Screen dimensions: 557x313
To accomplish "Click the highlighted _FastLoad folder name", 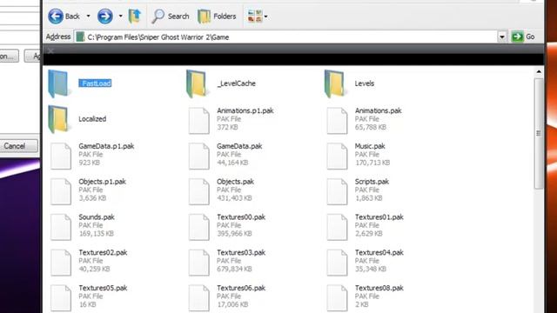I will [95, 83].
